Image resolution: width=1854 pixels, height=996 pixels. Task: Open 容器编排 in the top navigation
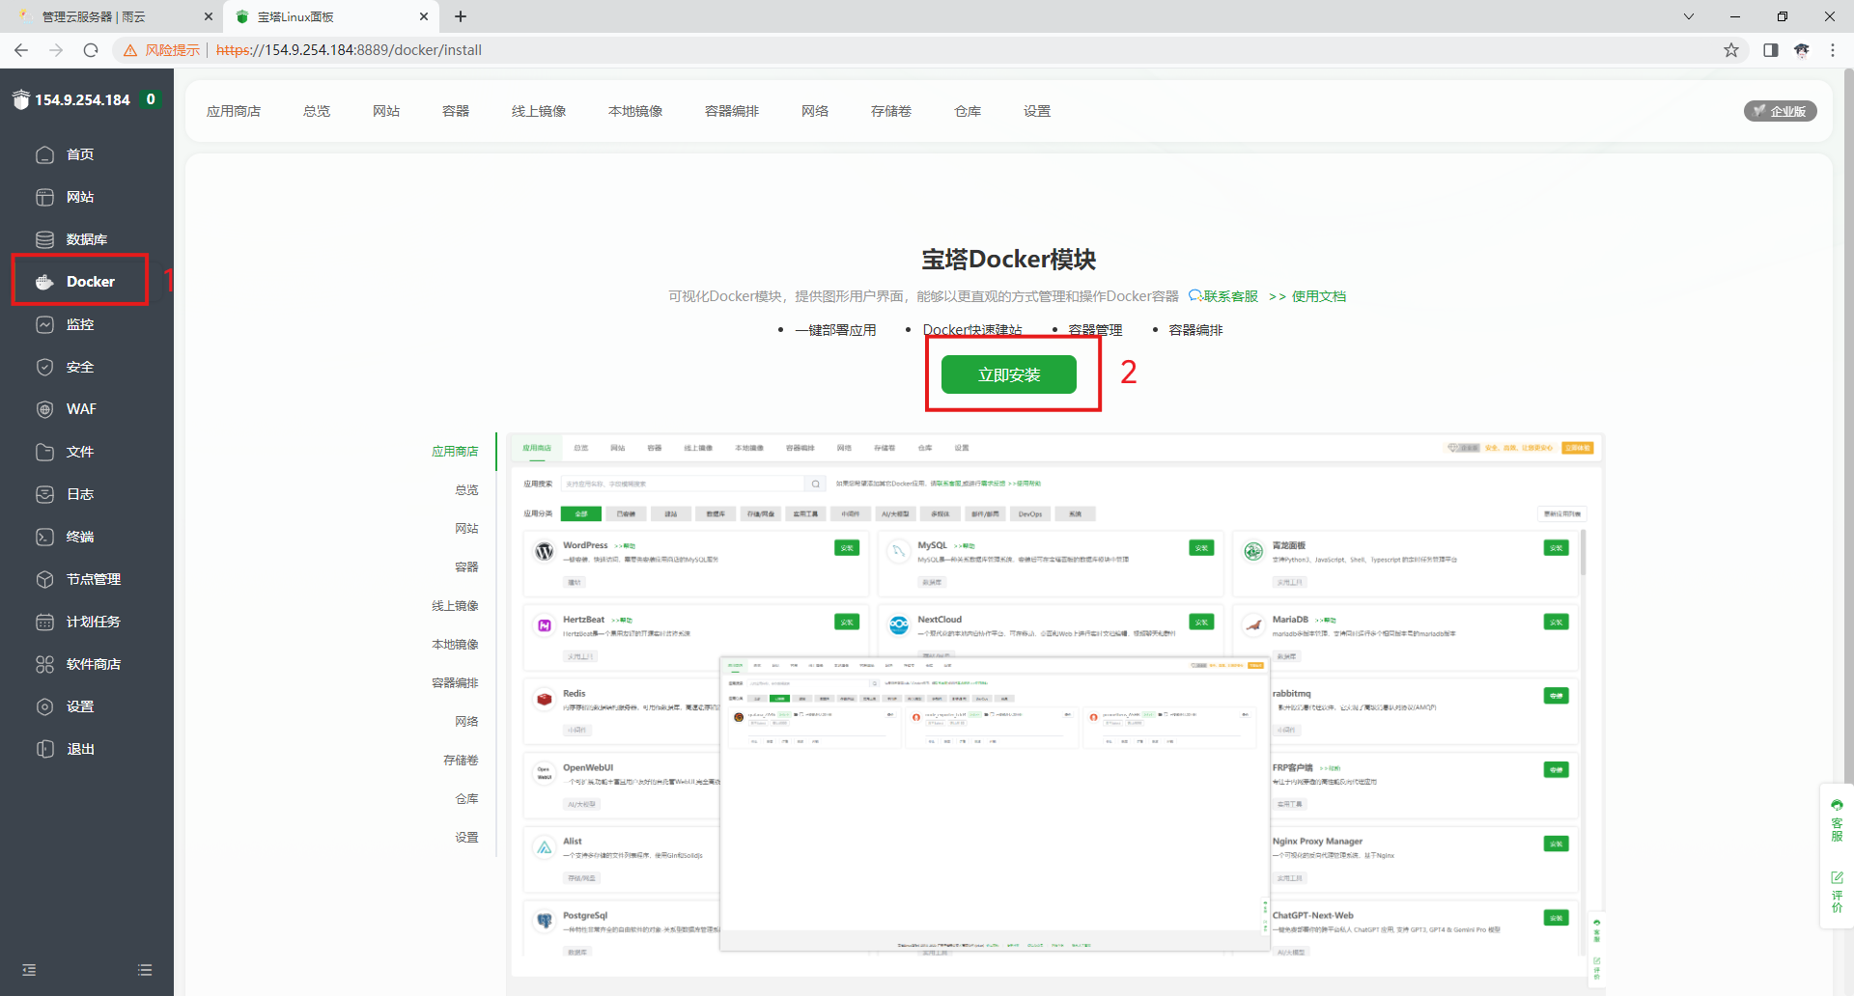pos(732,110)
